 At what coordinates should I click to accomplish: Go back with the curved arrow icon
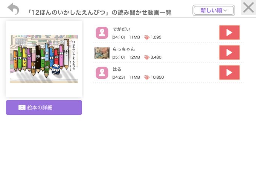point(13,9)
